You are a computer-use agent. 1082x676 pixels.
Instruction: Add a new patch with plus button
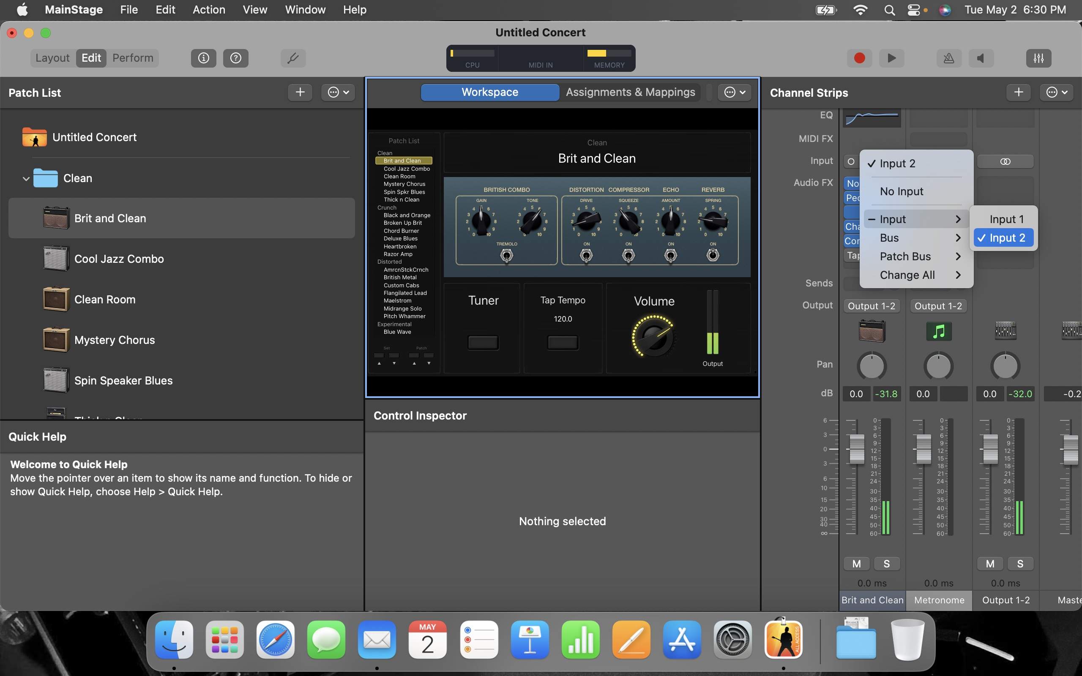tap(300, 93)
